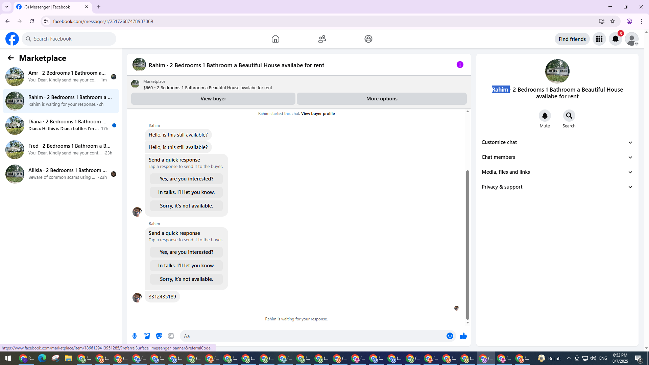649x365 pixels.
Task: Click the Search Facebook field
Action: (69, 39)
